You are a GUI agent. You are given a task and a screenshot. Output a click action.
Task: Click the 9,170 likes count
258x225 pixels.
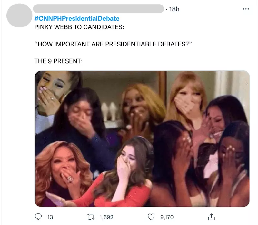pyautogui.click(x=167, y=217)
